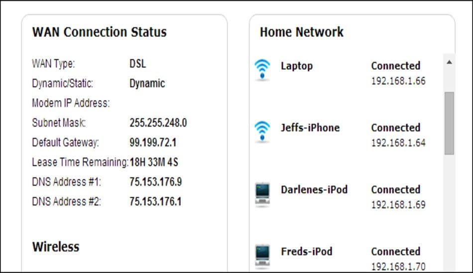Click the Home Network scrollbar thumb
This screenshot has height=273, width=473.
tap(449, 123)
